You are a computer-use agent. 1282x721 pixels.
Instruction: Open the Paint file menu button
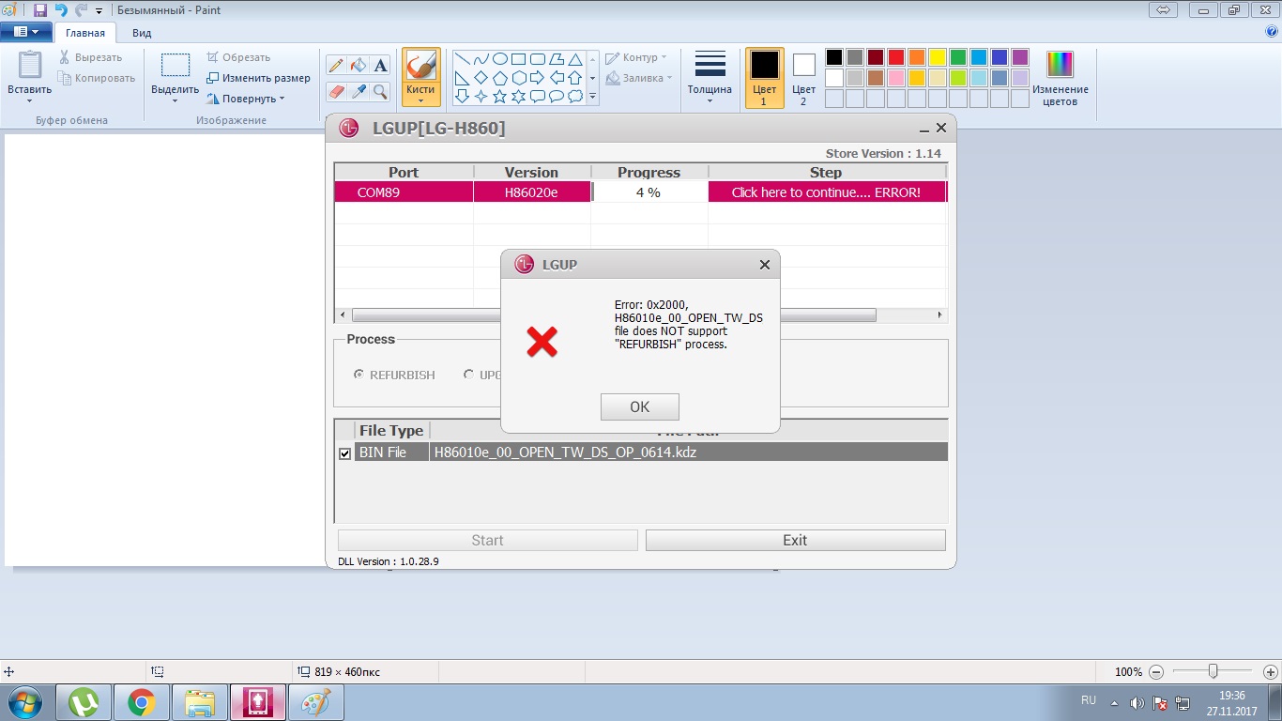coord(25,32)
